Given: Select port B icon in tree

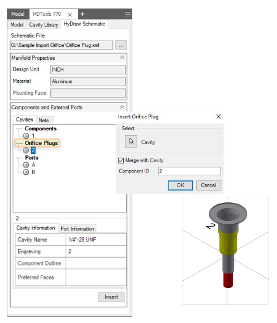Looking at the screenshot, I should coord(26,172).
